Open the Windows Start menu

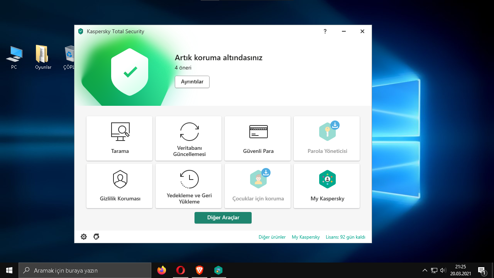tap(9, 270)
